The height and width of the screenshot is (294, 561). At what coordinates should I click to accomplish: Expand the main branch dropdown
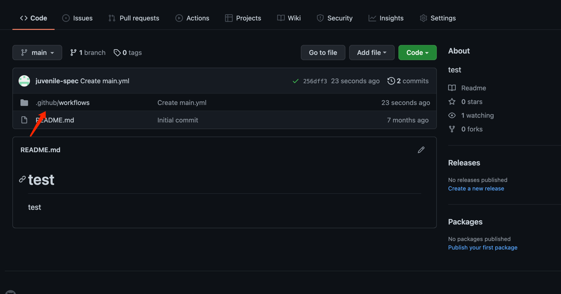coord(37,52)
